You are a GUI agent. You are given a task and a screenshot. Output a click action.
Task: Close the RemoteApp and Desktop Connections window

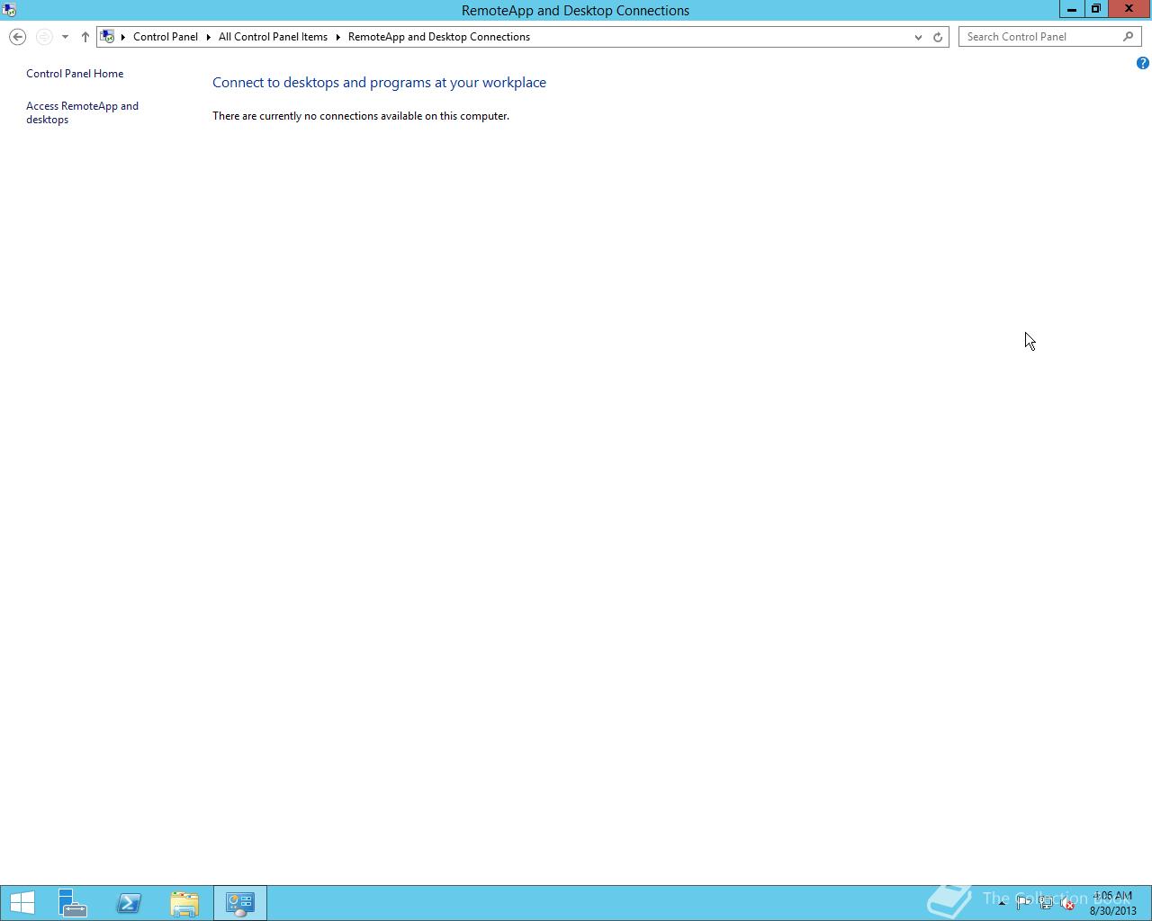click(x=1129, y=9)
